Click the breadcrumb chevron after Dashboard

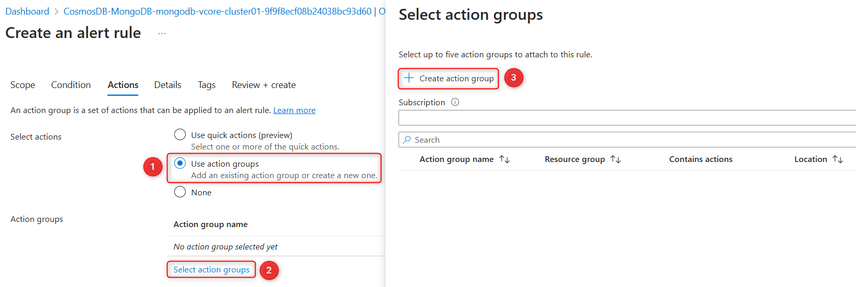click(56, 11)
